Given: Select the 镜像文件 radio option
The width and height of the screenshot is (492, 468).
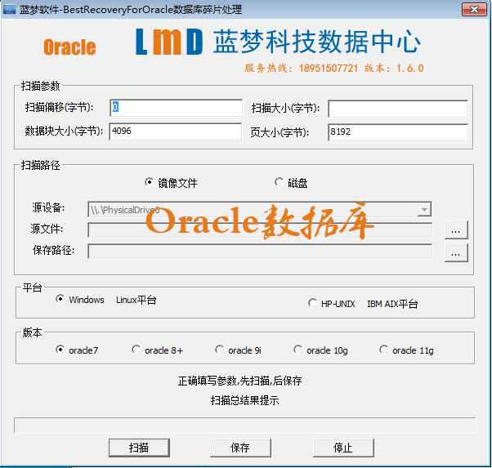Looking at the screenshot, I should click(x=149, y=182).
